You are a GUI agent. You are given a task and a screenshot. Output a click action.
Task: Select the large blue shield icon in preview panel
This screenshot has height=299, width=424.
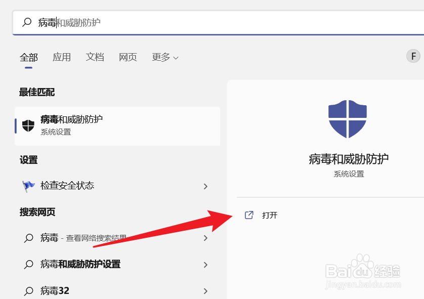(347, 119)
